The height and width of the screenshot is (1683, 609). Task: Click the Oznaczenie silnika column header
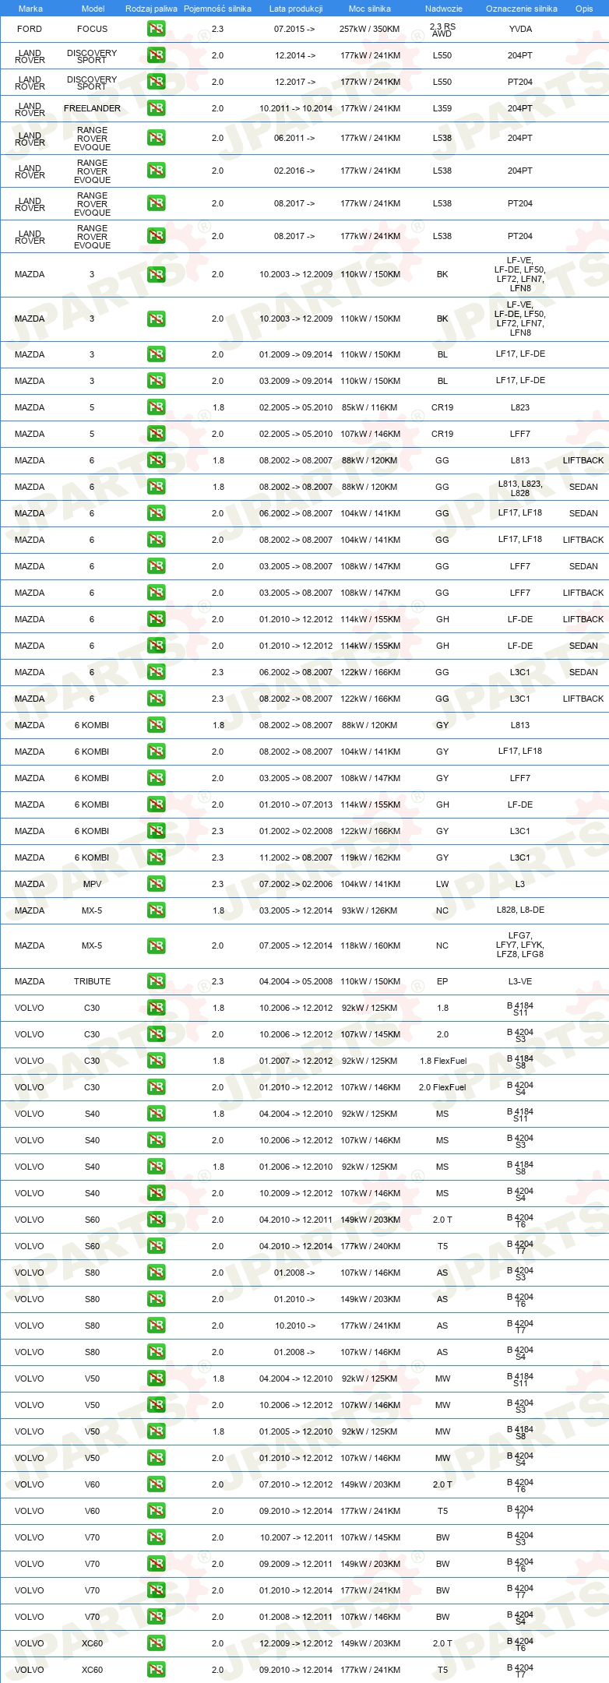521,9
